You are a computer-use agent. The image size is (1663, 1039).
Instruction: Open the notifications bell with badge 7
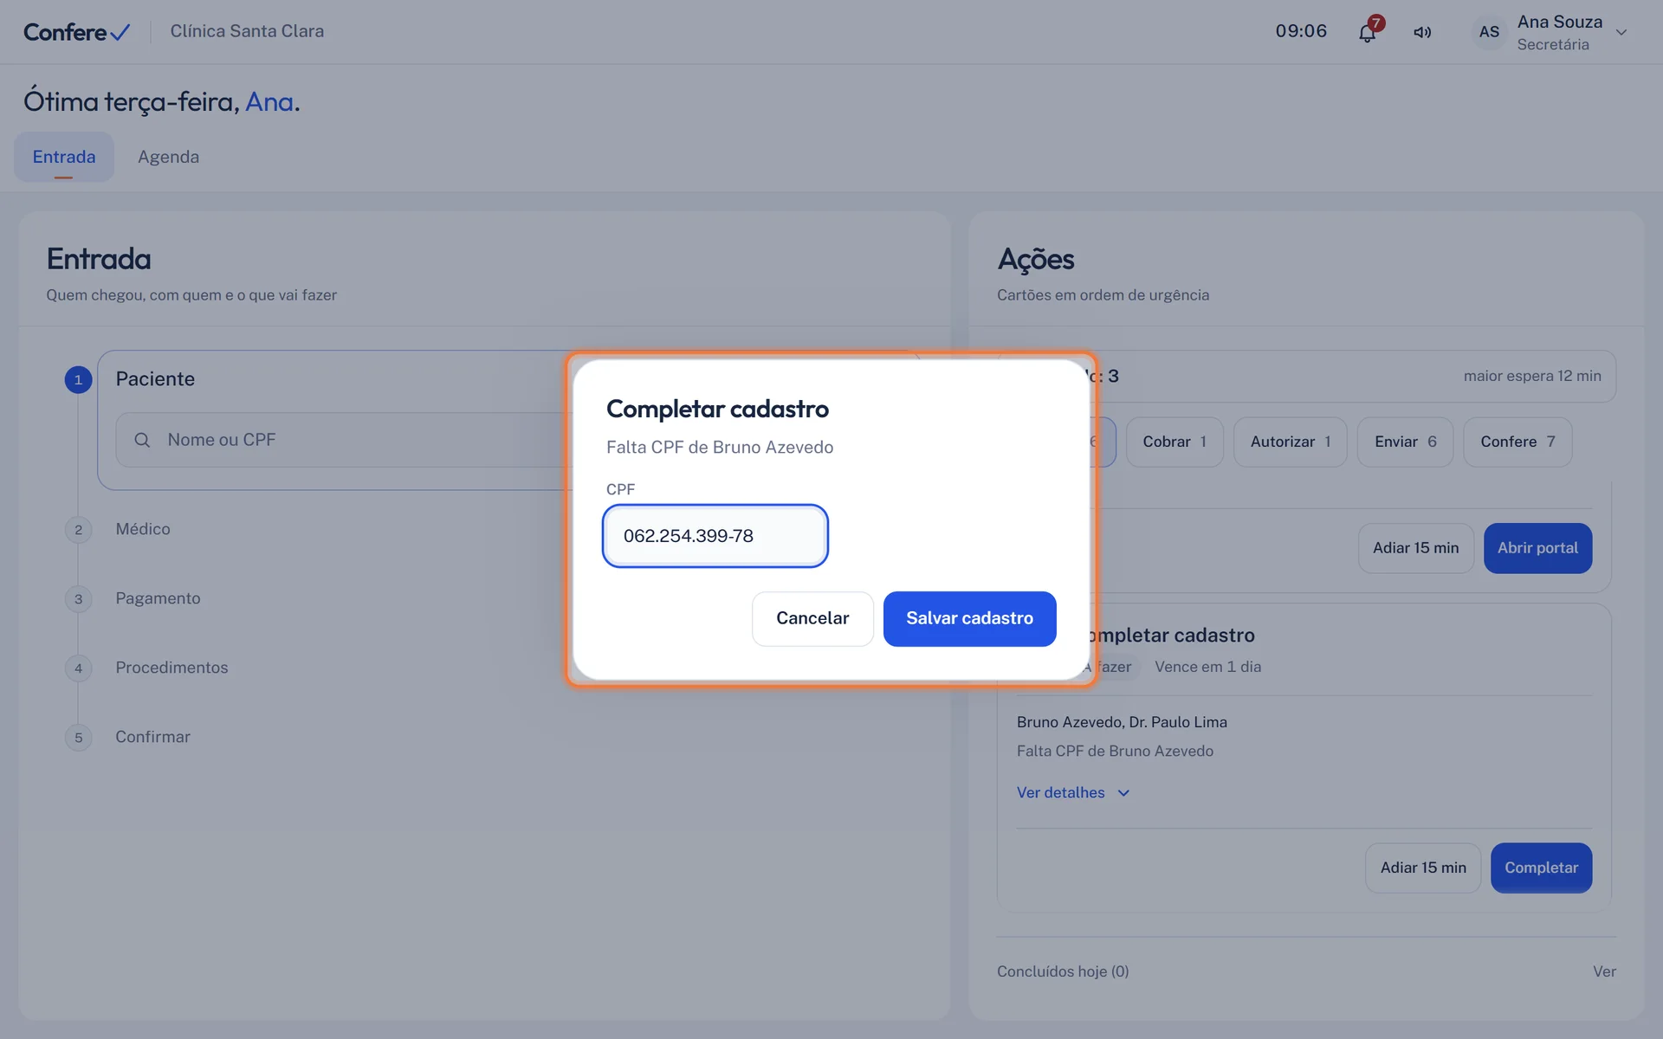coord(1368,32)
